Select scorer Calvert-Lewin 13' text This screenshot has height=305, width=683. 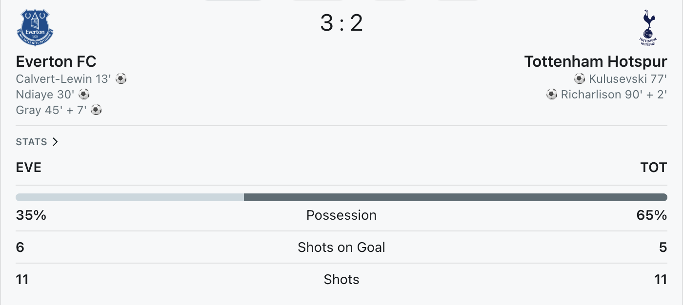[64, 78]
